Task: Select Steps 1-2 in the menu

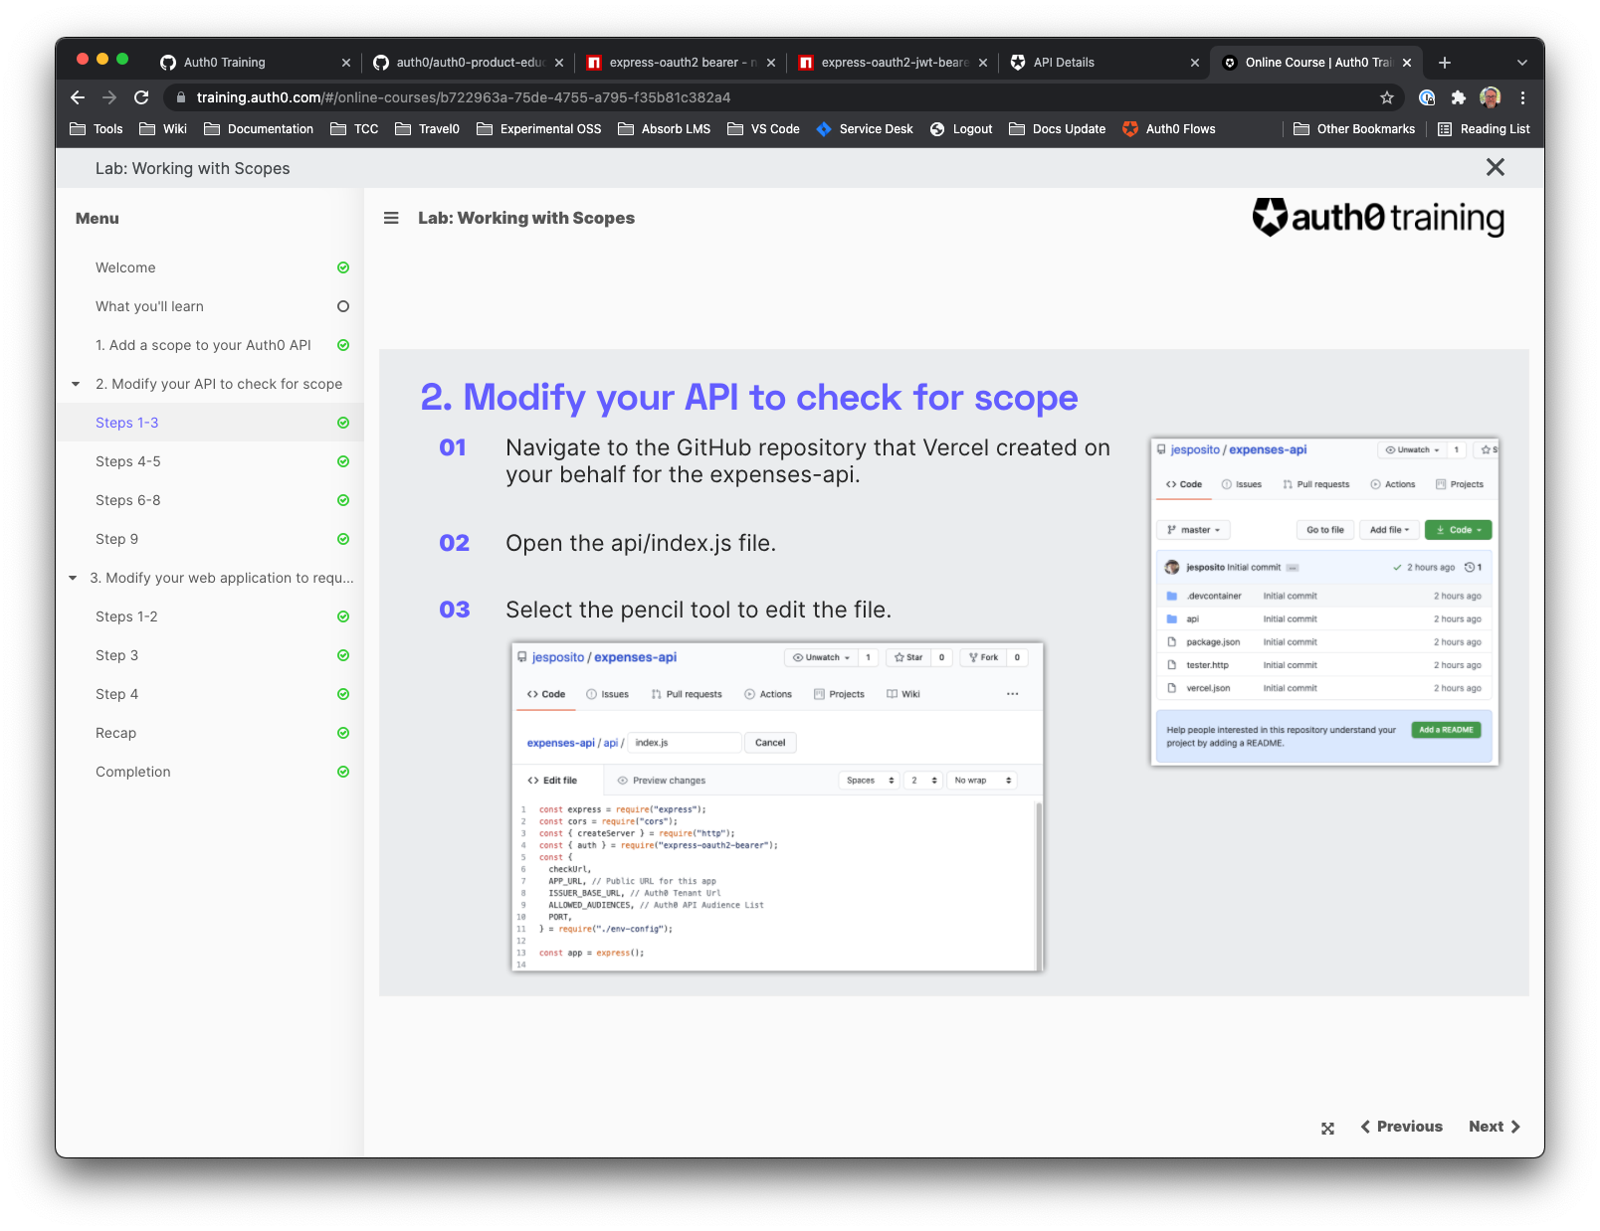Action: click(x=126, y=616)
